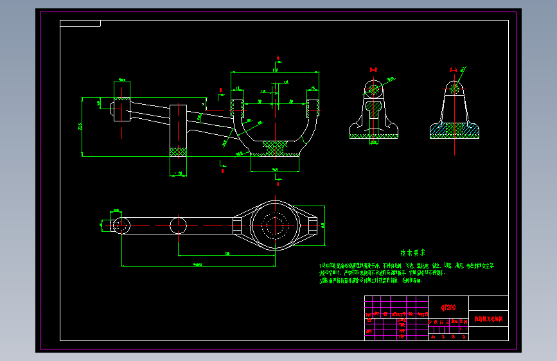Viewport: 557px width, 361px height.
Task: Click the green hatched web in B-B section
Action: tap(373, 110)
